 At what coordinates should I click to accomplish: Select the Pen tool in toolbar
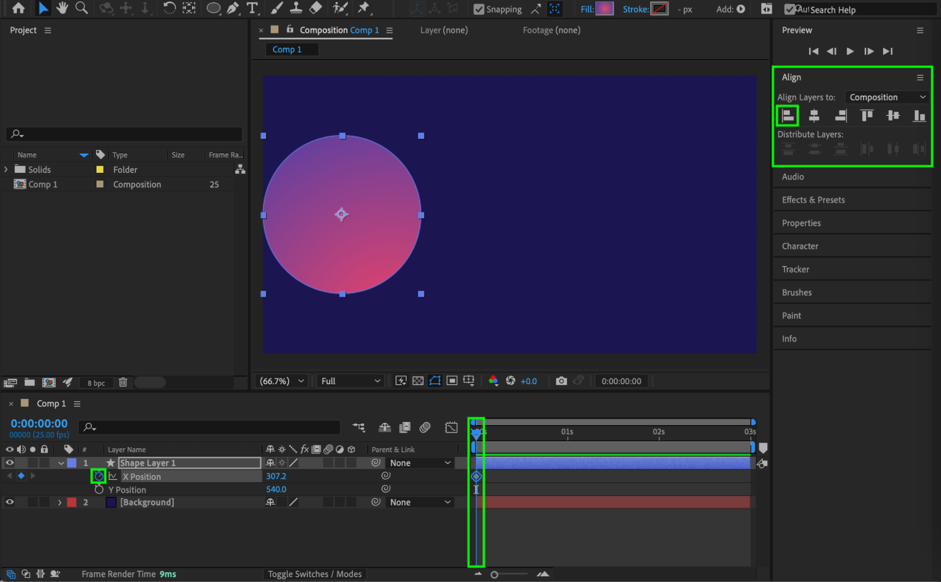pos(233,8)
